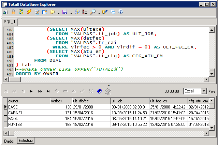
Task: Click the SQL editor horizontal scrollbar thumb
Action: [x=15, y=79]
